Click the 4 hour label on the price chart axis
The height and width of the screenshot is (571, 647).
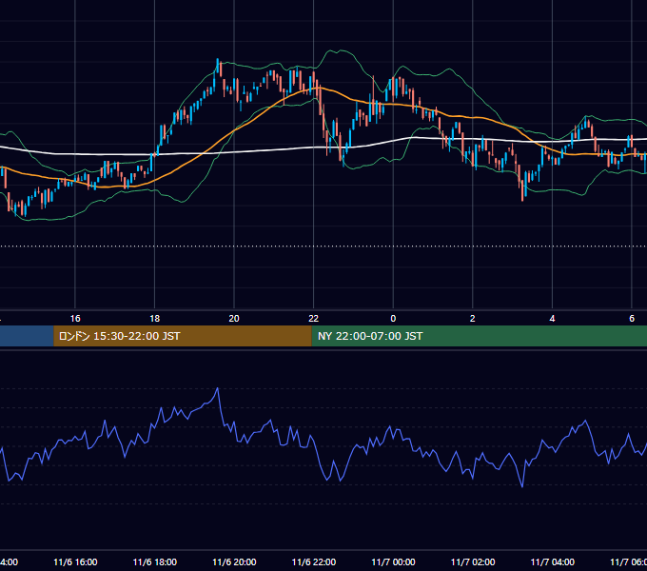552,319
